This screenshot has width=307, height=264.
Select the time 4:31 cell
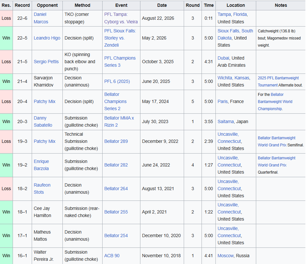point(209,62)
